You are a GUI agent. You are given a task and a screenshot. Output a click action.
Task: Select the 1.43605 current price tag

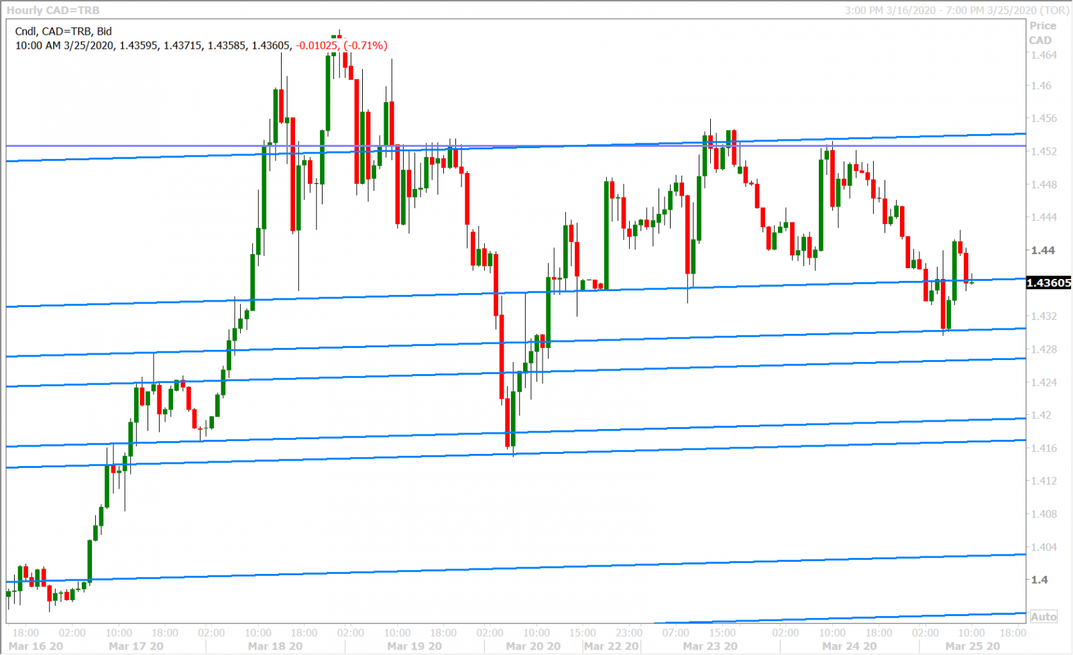[1049, 283]
